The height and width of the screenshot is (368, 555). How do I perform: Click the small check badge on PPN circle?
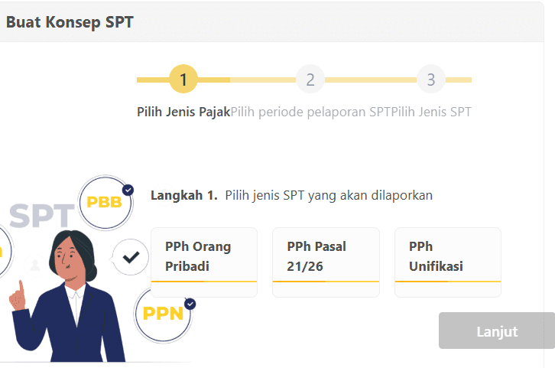point(190,304)
